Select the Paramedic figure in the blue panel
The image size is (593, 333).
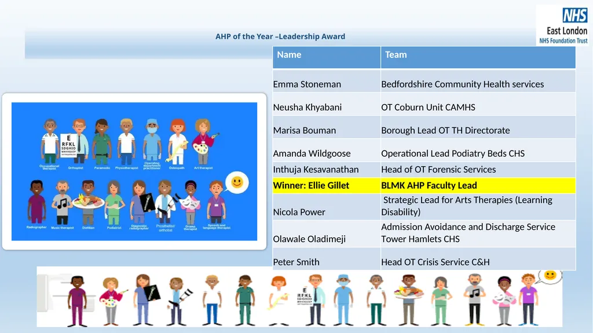tap(102, 142)
